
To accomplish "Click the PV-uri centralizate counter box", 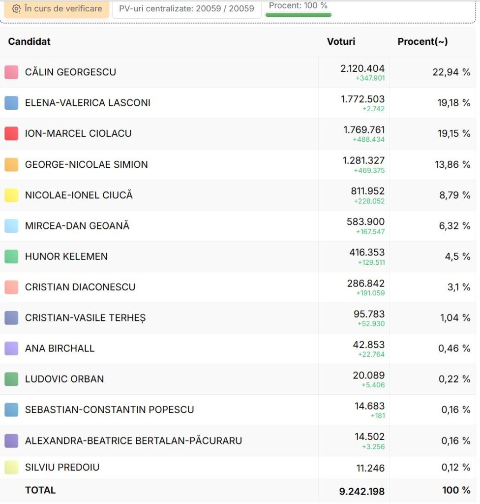I will tap(186, 9).
